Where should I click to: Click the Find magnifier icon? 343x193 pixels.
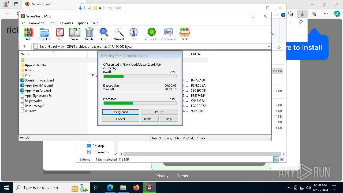(x=104, y=34)
